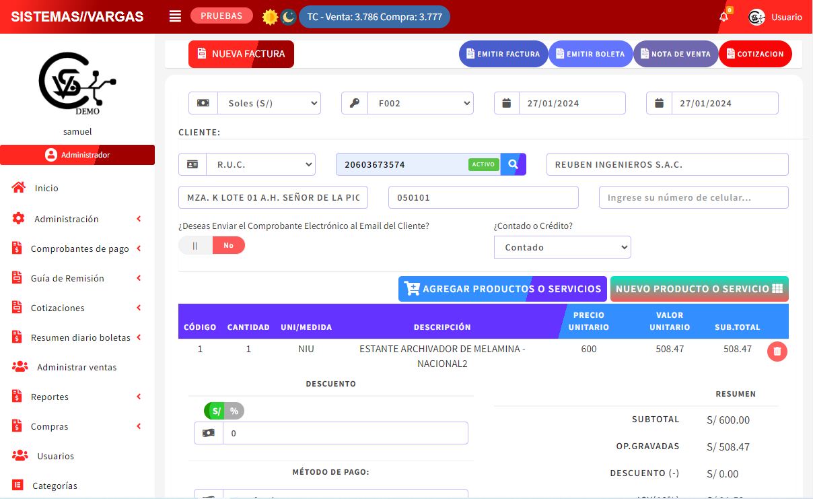
Task: Open the F002 series dropdown
Action: point(421,103)
